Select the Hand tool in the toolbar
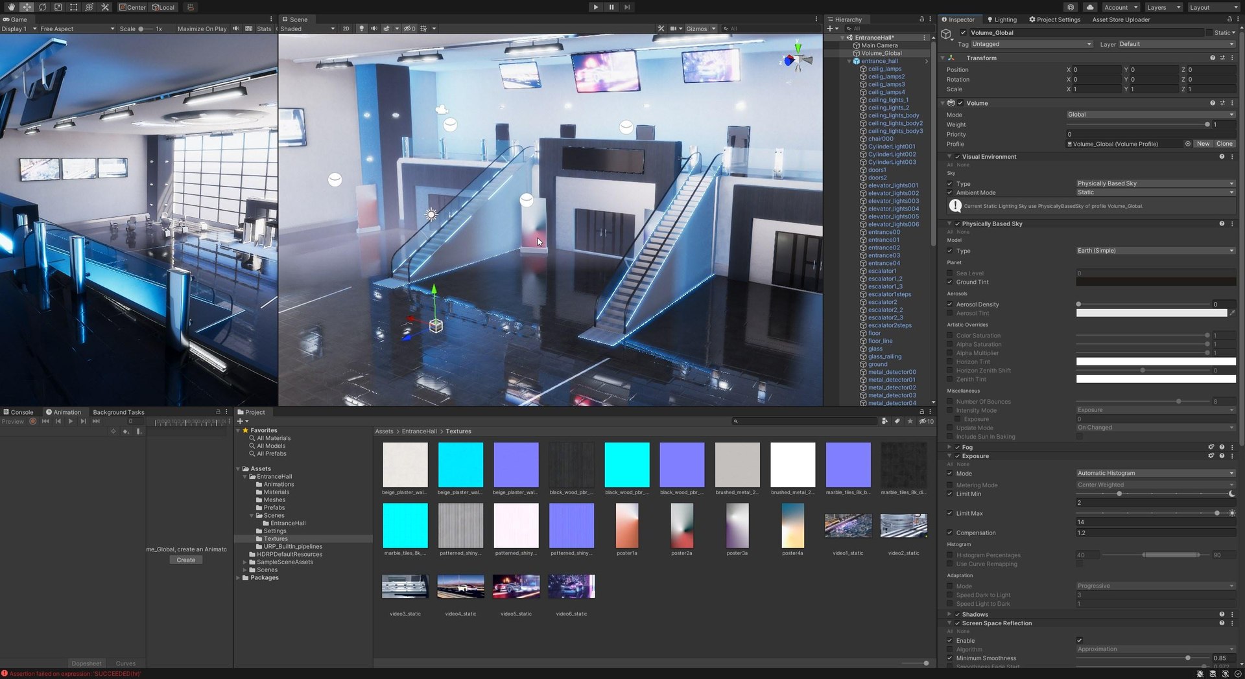This screenshot has height=679, width=1245. pos(11,7)
